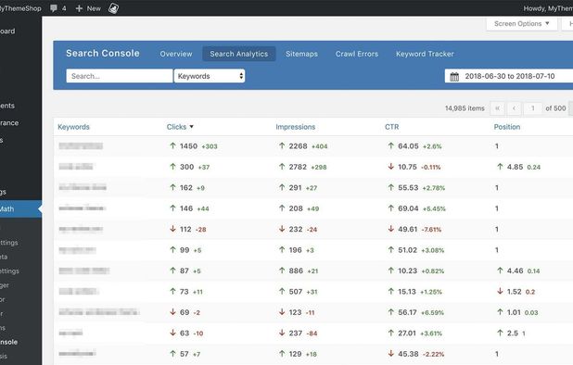Select the Crawl Errors tab
Viewport: 573px width, 365px height.
pyautogui.click(x=357, y=54)
